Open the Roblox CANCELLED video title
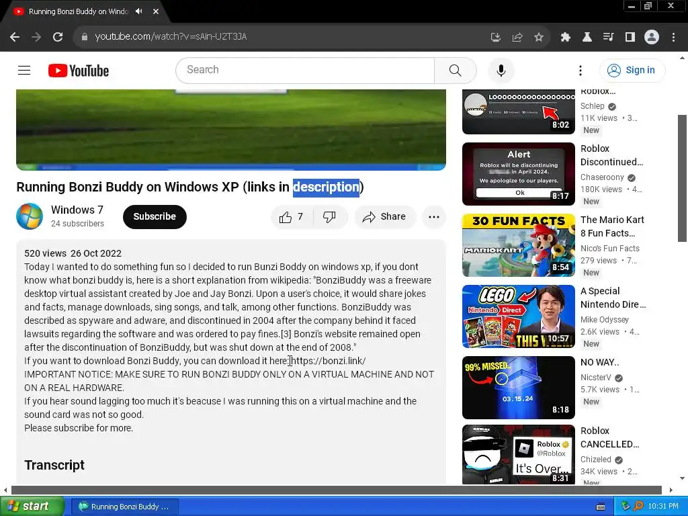The height and width of the screenshot is (516, 688). tap(609, 437)
